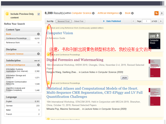The height and width of the screenshot is (124, 166).
Task: Sort results by Oldest First
Action: pos(79,21)
